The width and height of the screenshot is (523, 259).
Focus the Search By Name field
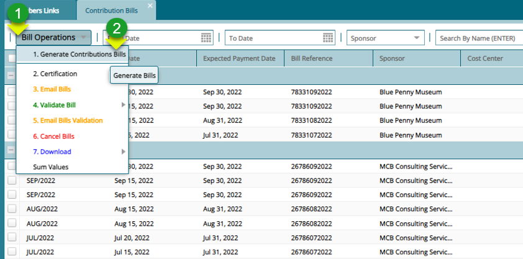(480, 38)
